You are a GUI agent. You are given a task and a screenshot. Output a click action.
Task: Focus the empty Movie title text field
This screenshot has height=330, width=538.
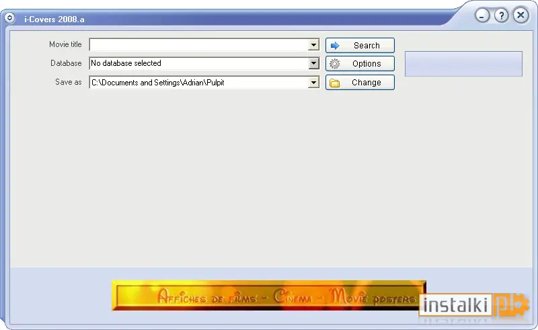pyautogui.click(x=198, y=45)
